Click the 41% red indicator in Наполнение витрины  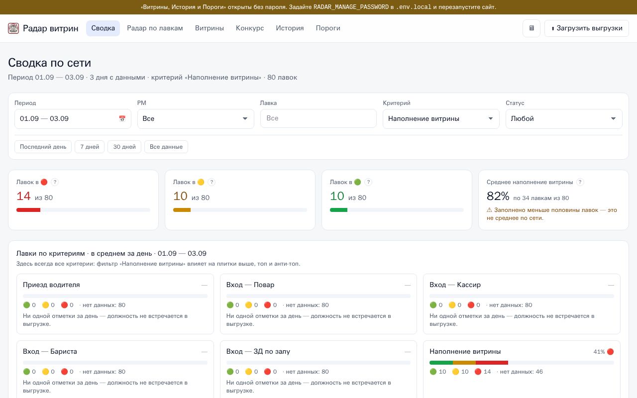pyautogui.click(x=604, y=352)
